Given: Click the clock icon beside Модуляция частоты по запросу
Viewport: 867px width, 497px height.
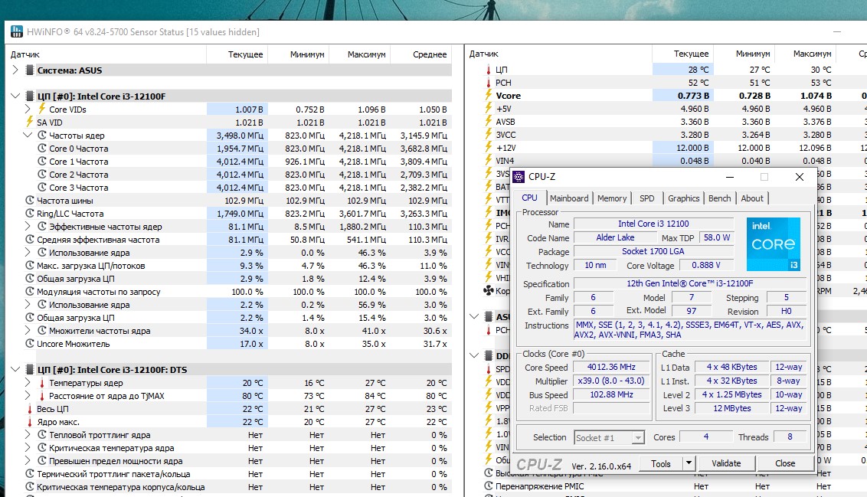Looking at the screenshot, I should 29,291.
